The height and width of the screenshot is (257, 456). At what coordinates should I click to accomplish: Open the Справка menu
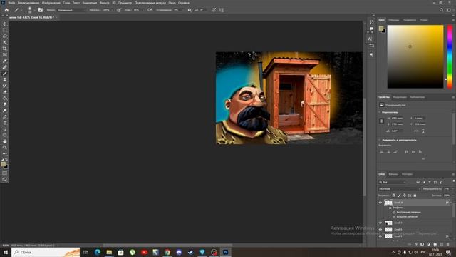184,3
